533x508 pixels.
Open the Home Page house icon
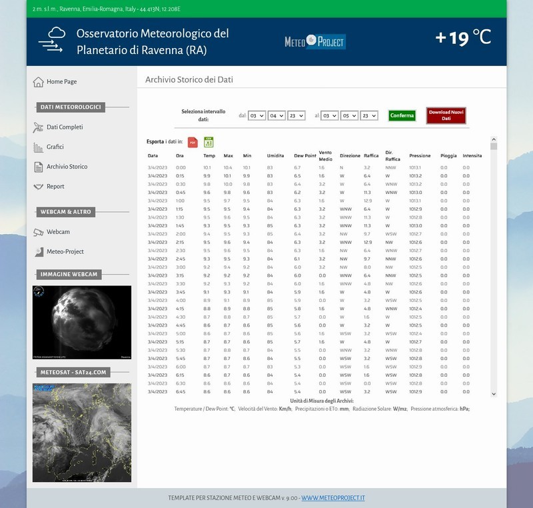point(38,82)
